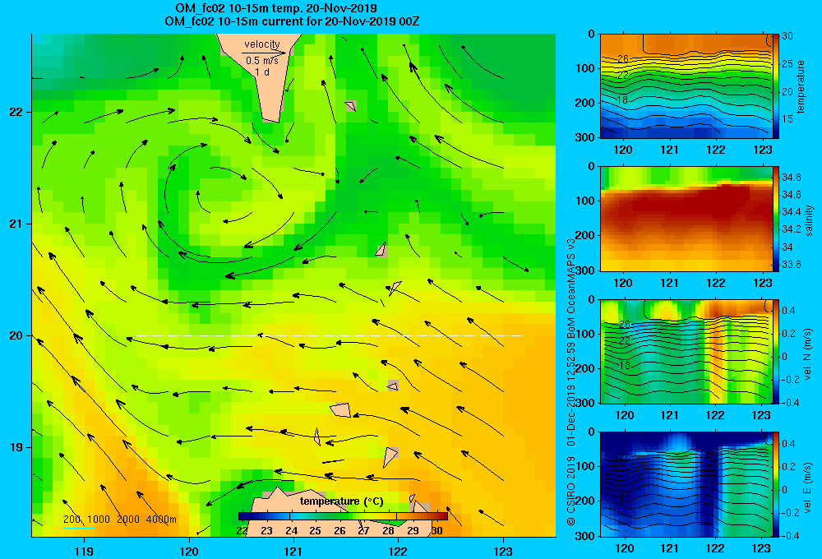Click the 'vel. E (m/s)' colorbar label
Viewport: 822px width, 559px height.
808,487
